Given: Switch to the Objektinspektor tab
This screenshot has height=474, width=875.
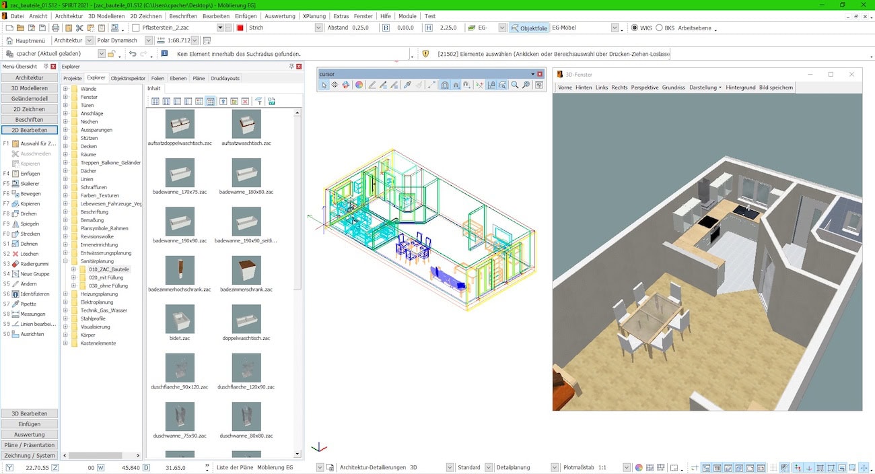Looking at the screenshot, I should (x=128, y=78).
